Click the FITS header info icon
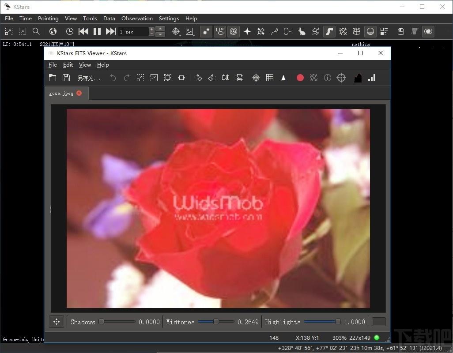The height and width of the screenshot is (353, 453). pyautogui.click(x=327, y=78)
